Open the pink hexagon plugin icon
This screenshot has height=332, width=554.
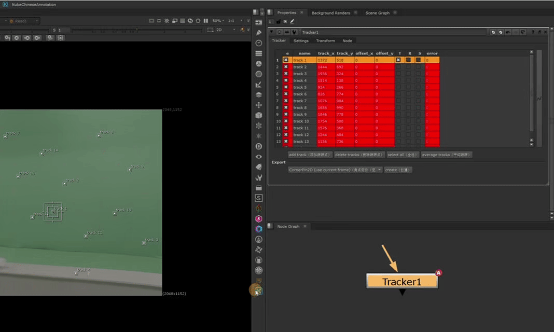tap(259, 218)
